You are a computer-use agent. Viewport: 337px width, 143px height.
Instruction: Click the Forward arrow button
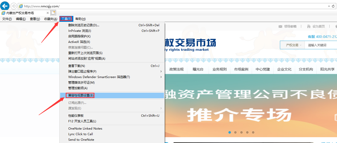(13, 6)
